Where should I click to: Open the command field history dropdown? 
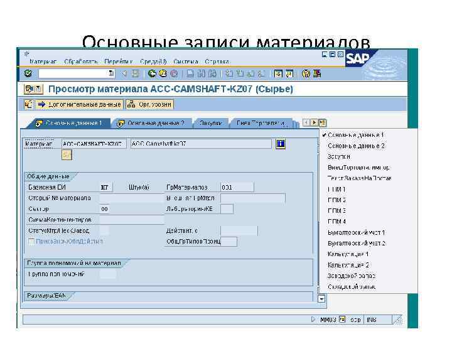coord(111,73)
